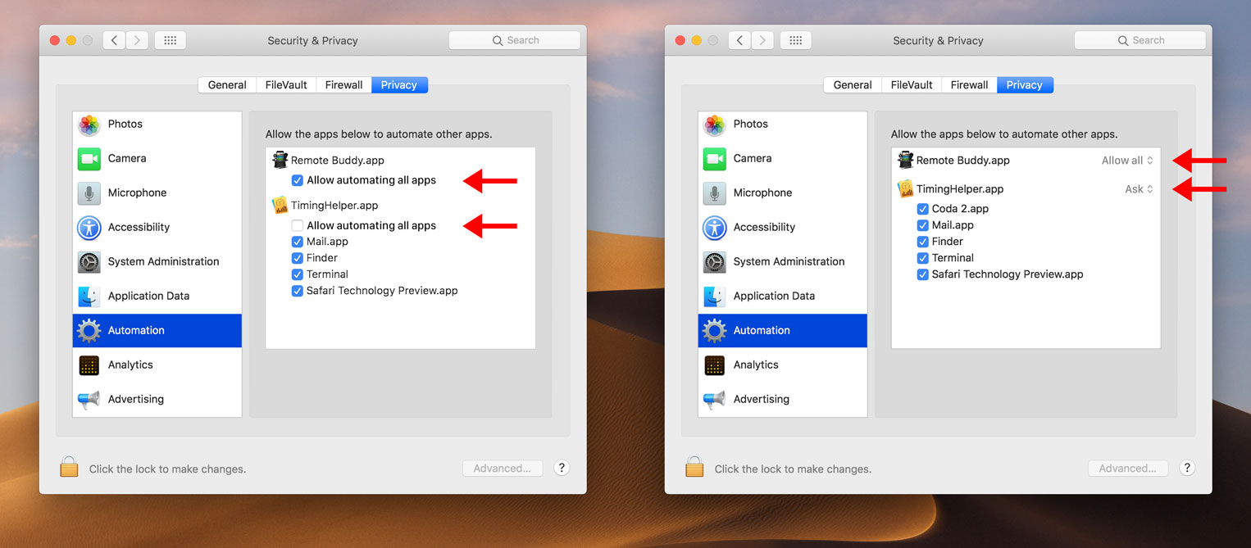Open help with question mark in left window
The height and width of the screenshot is (548, 1251).
pos(562,469)
